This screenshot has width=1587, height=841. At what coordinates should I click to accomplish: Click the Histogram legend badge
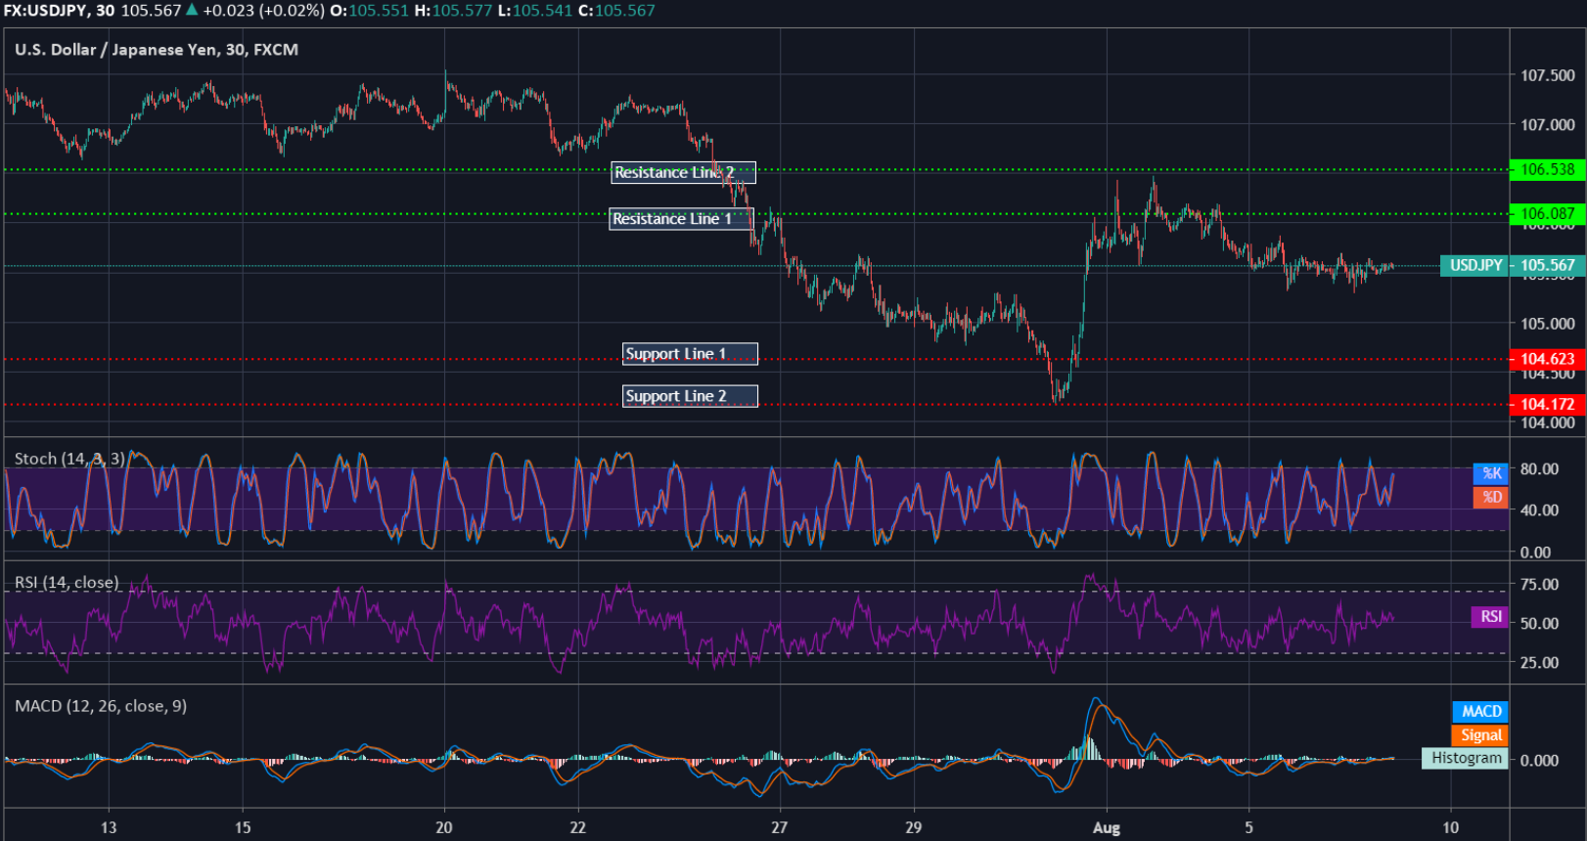1465,758
